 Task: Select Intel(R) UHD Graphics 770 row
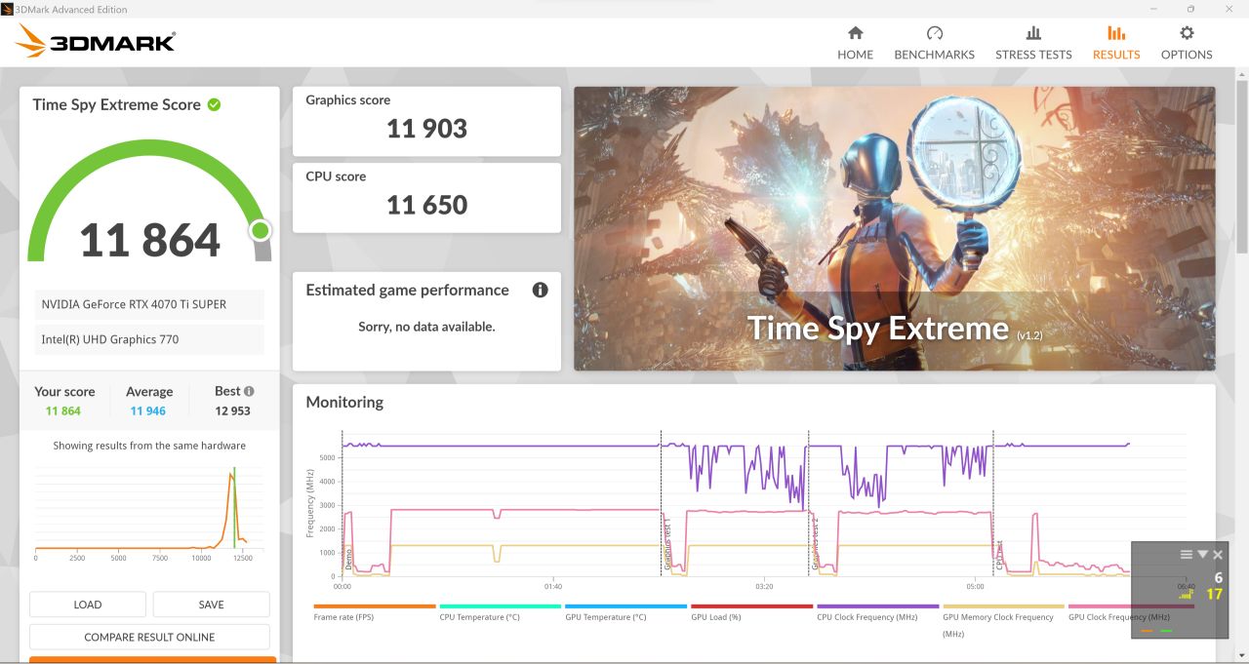pos(149,339)
